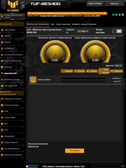Open the Показати за 100 Mbps dropdown
This screenshot has height=168, width=126.
[83, 31]
